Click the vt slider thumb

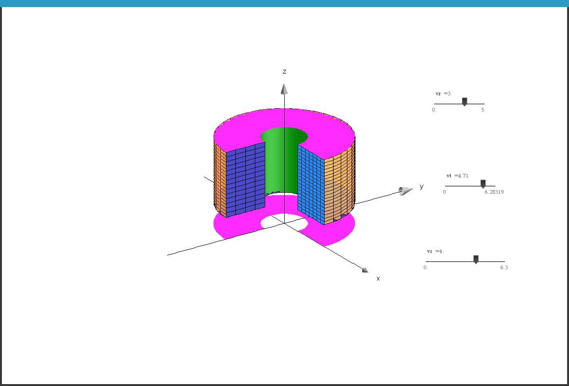pyautogui.click(x=483, y=184)
